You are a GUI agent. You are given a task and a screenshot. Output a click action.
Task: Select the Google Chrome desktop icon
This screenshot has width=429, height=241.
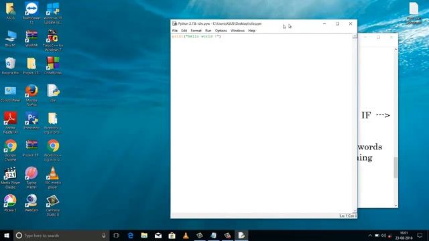pos(11,150)
